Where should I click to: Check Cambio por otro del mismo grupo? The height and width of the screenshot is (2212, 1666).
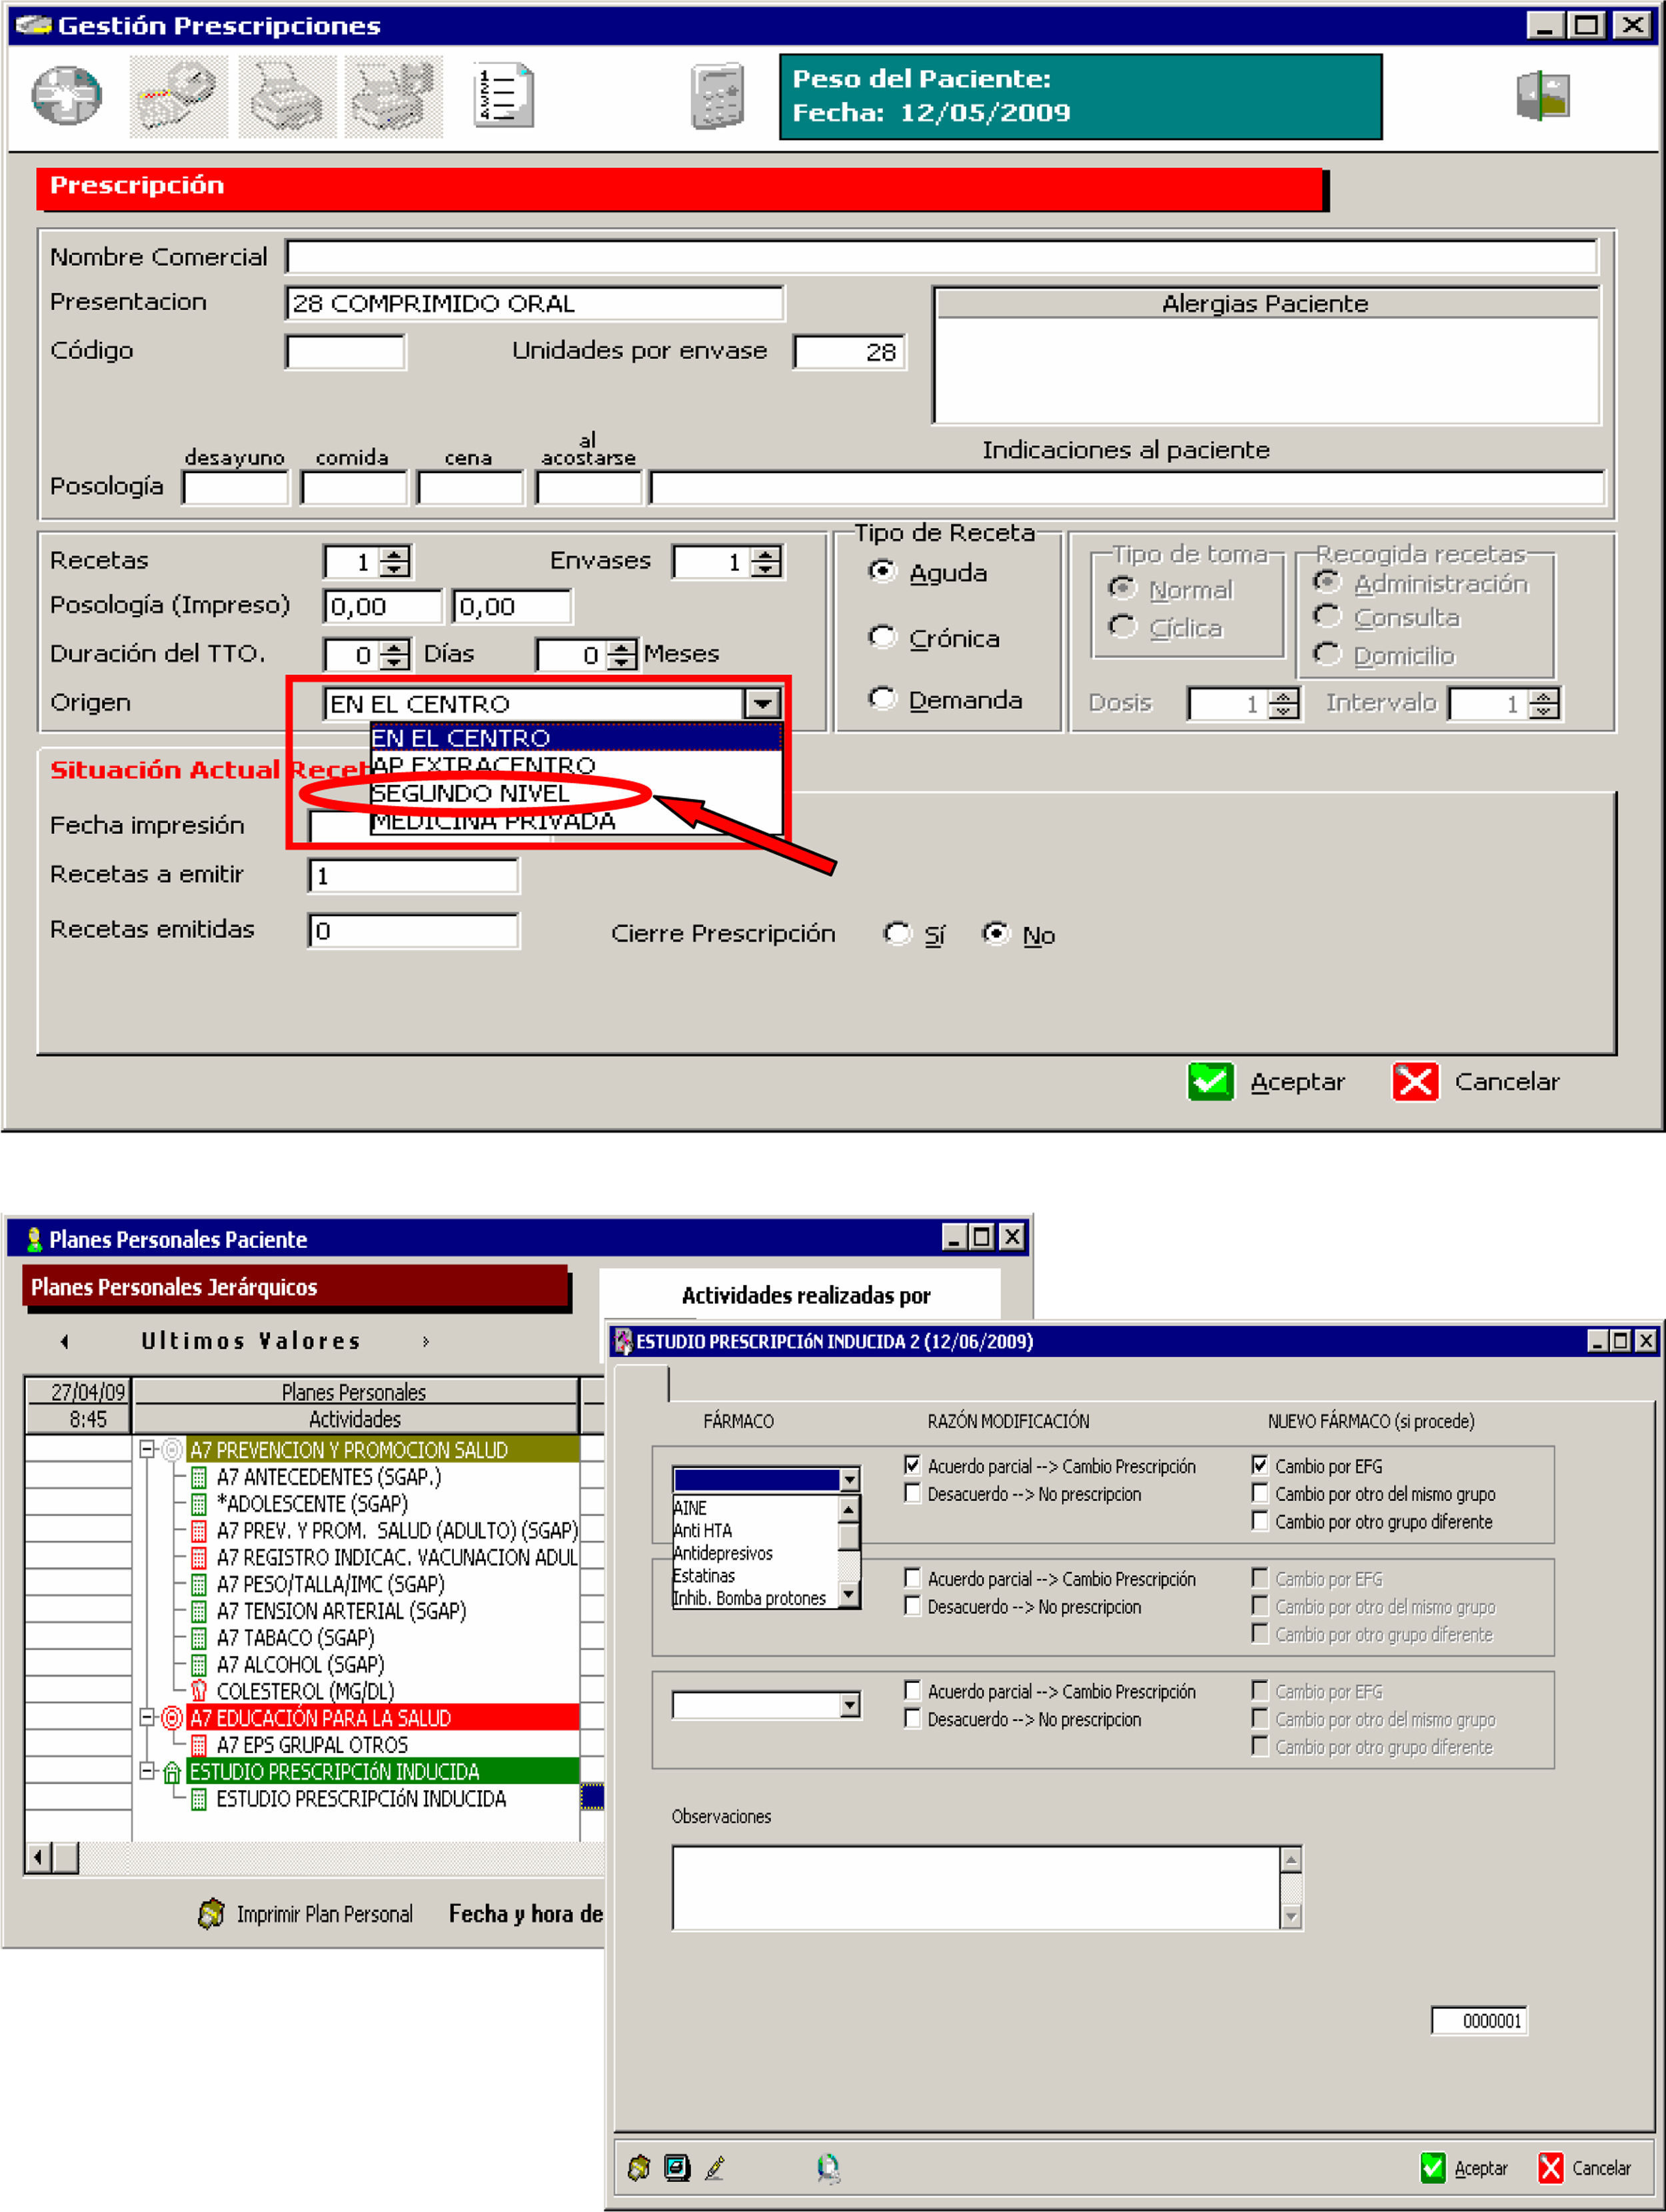1260,1493
